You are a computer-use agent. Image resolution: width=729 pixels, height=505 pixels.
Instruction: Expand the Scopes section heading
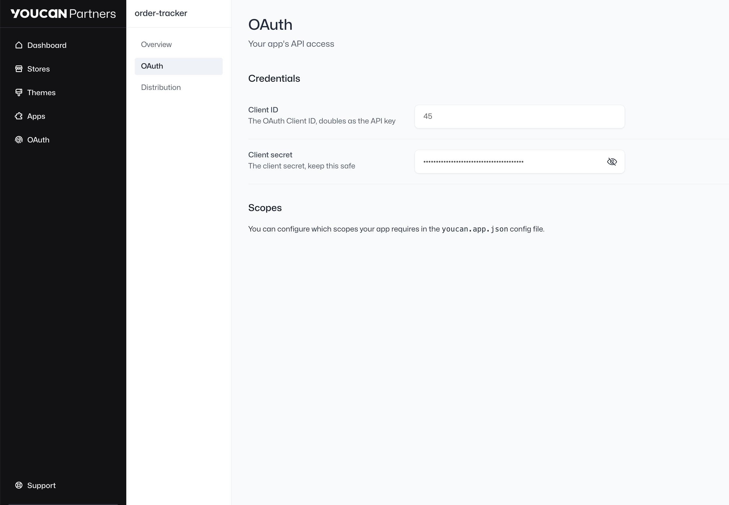[x=265, y=208]
